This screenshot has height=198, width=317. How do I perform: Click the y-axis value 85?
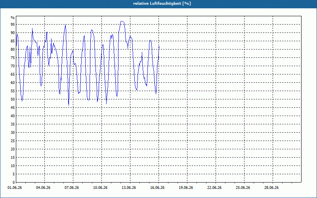click(13, 41)
